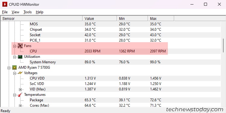Select the CPU VDD row
The image size is (226, 113).
tap(125, 78)
